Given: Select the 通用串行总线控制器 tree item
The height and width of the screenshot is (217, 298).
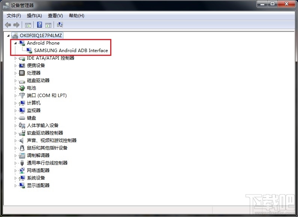Looking at the screenshot, I should (47, 163).
